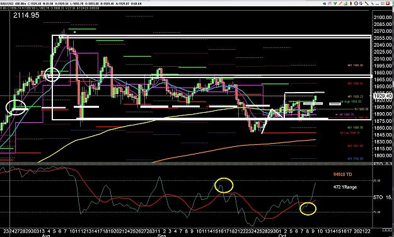Click the red diamond toolbar icon
The image size is (394, 237).
coord(351,4)
